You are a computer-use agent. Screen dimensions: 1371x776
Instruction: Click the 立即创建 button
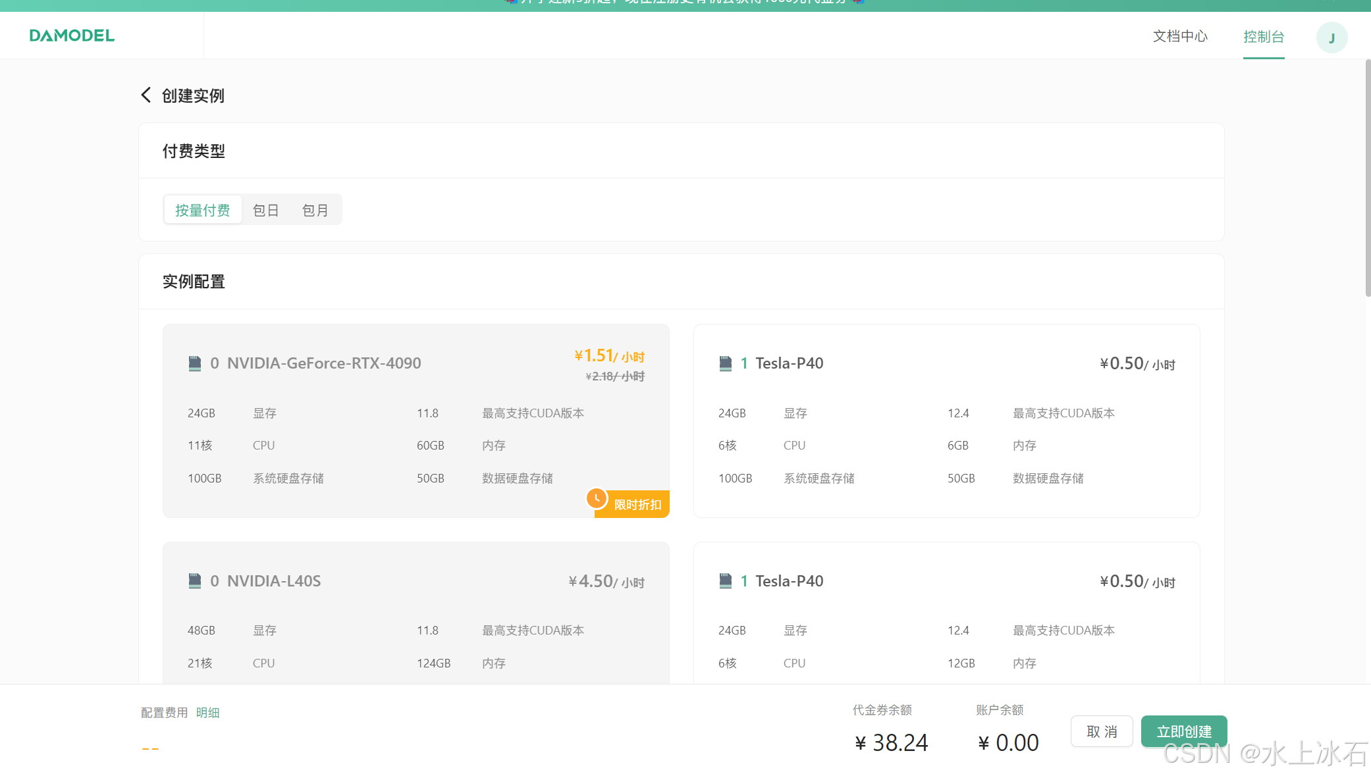[x=1184, y=731]
